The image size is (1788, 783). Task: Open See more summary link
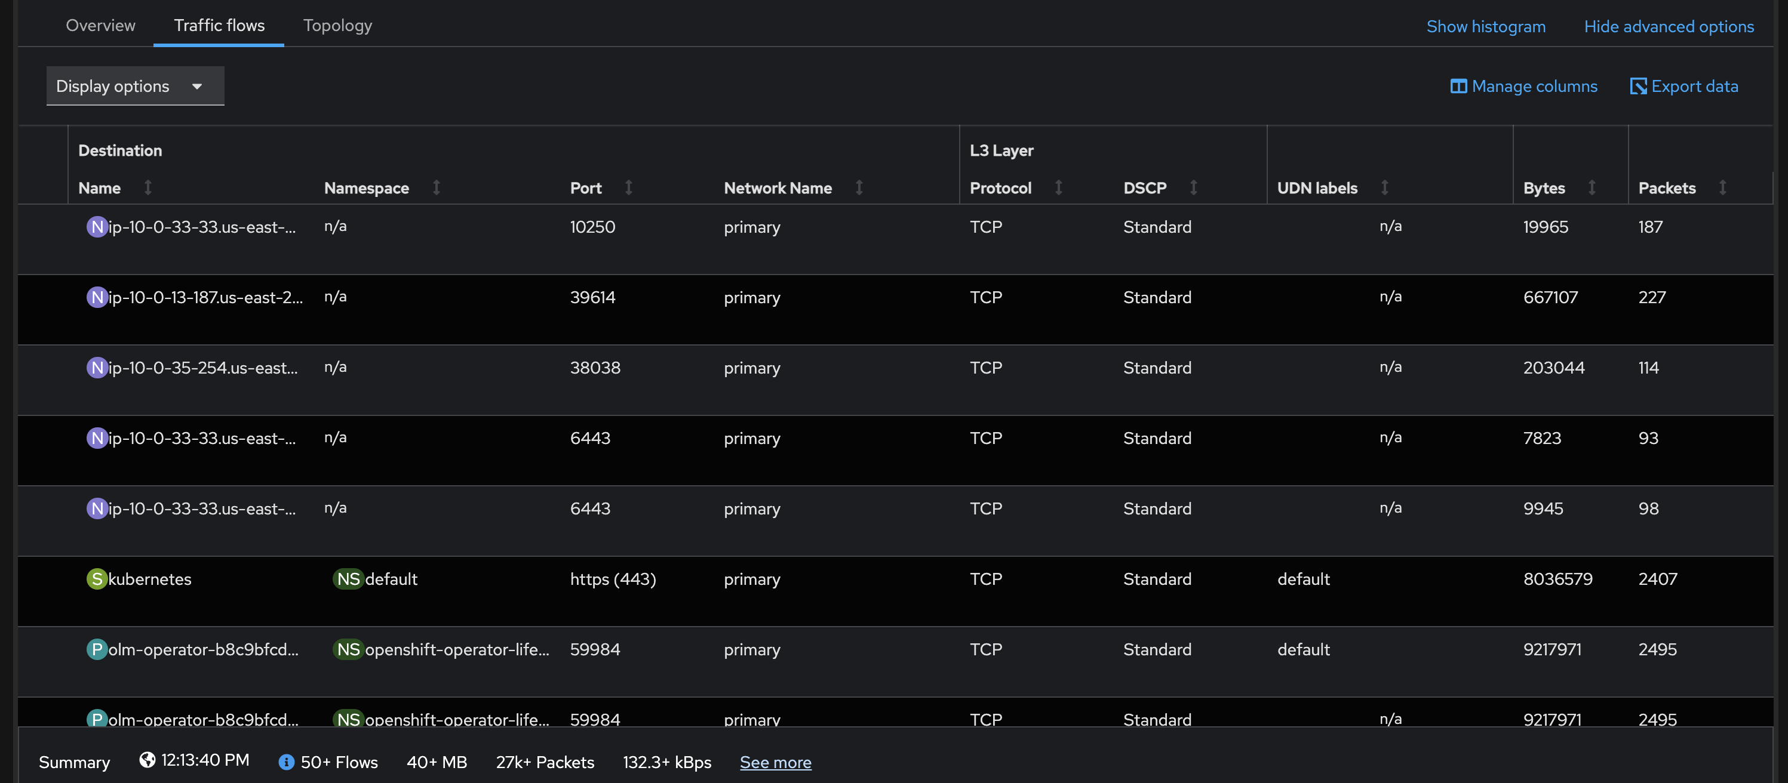775,762
